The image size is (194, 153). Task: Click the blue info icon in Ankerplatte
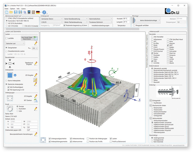15,75
